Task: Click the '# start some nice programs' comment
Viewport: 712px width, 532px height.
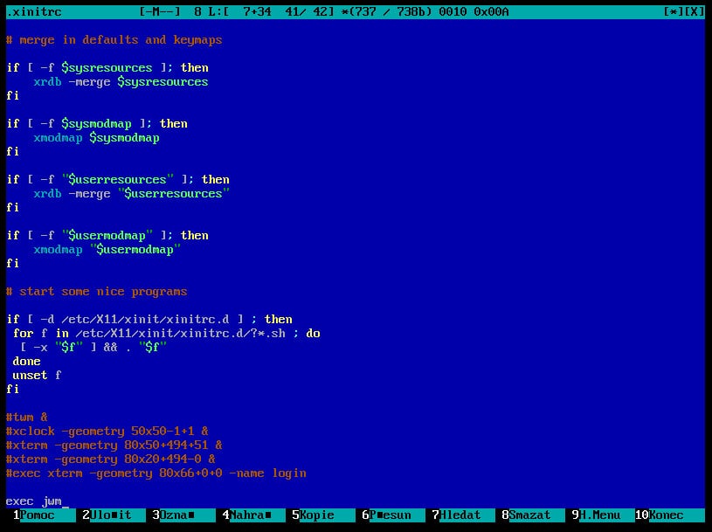Action: [97, 292]
